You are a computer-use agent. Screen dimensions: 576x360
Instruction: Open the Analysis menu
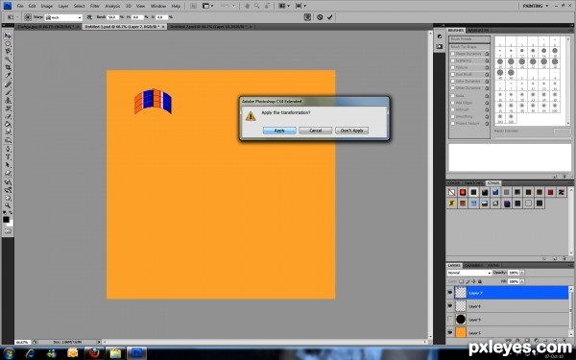112,6
